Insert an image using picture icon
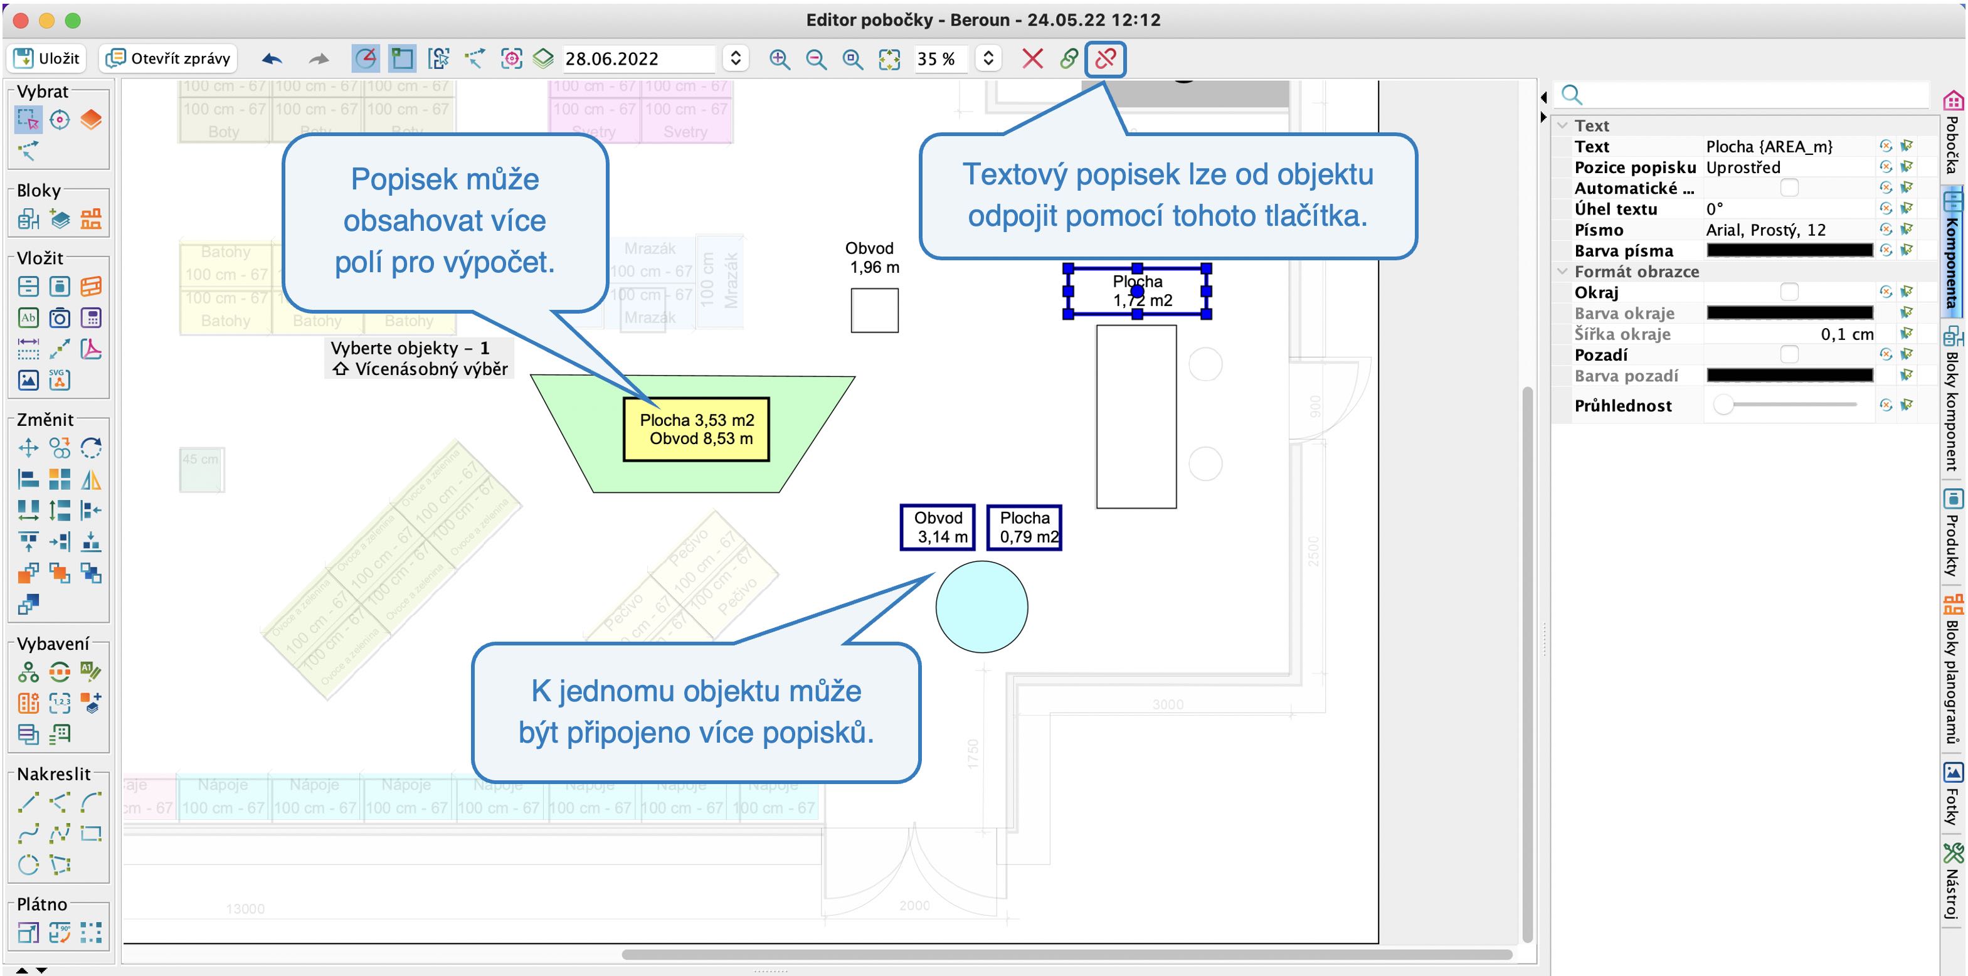The width and height of the screenshot is (1968, 976). click(28, 380)
